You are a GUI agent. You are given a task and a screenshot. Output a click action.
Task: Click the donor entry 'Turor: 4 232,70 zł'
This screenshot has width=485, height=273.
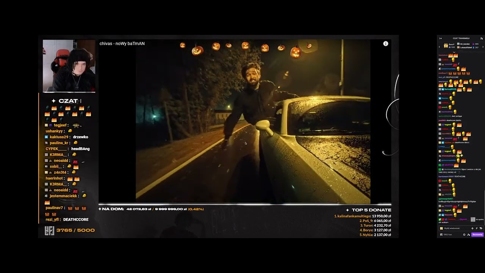(375, 226)
